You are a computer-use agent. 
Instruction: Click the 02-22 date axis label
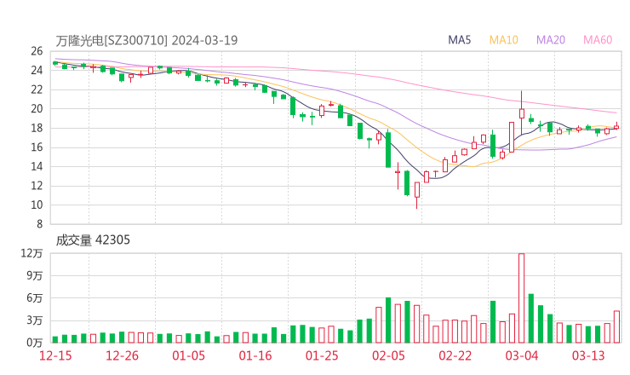[x=455, y=355]
